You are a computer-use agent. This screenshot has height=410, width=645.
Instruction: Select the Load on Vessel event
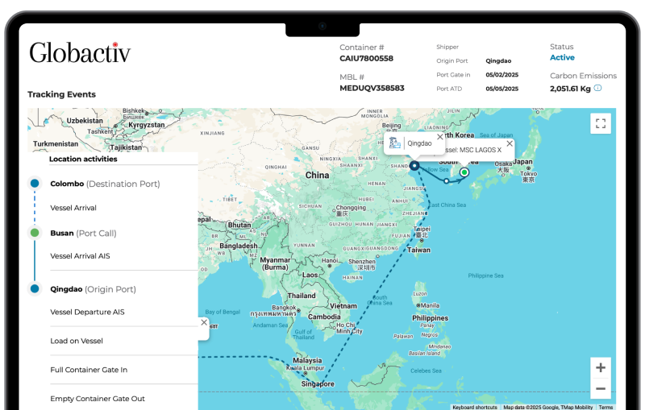pyautogui.click(x=77, y=341)
